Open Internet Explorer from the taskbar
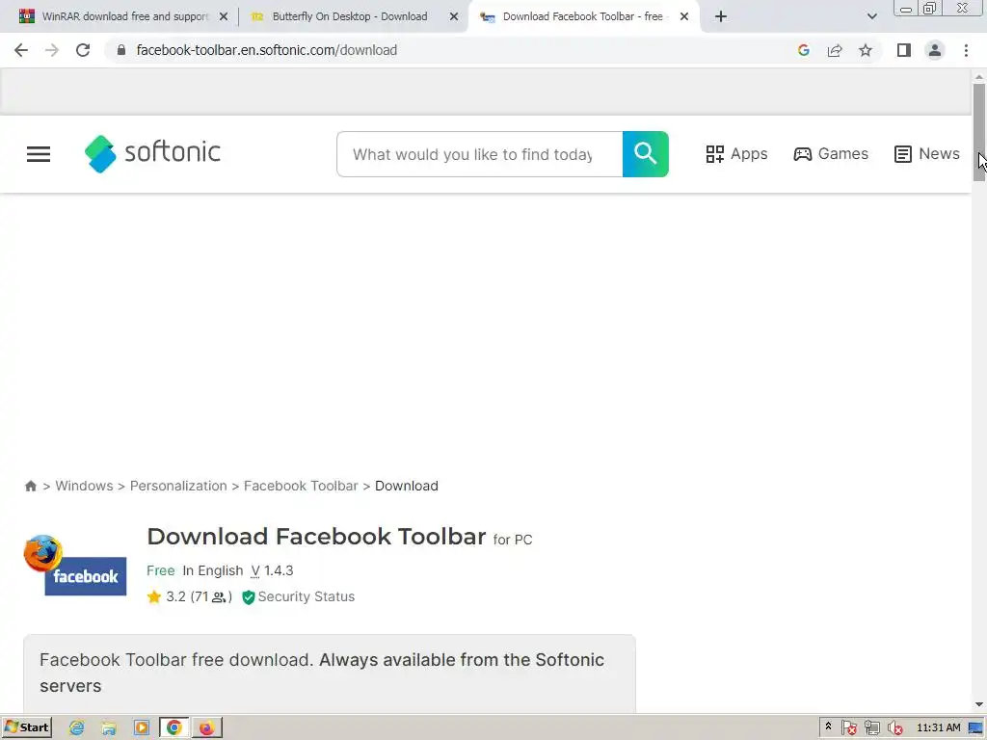The image size is (987, 740). click(77, 728)
